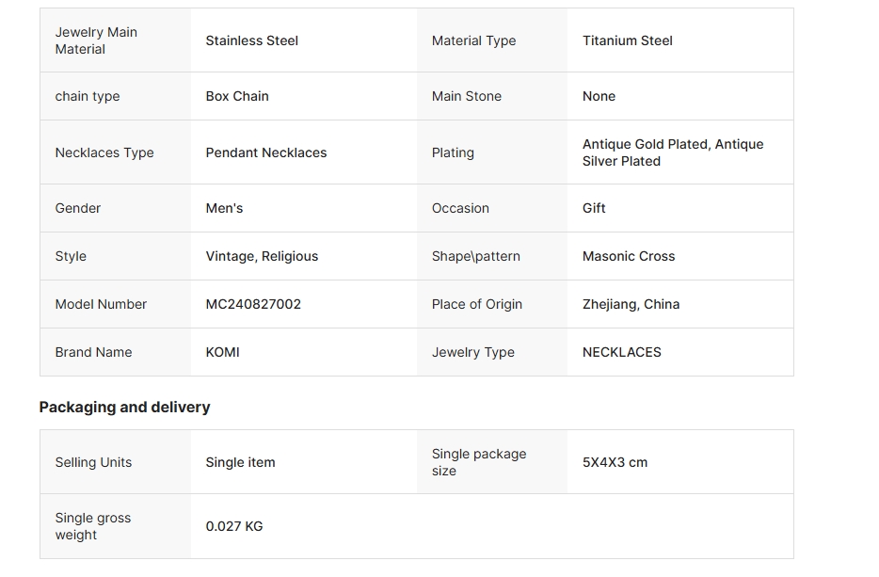Screen dimensions: 879x577
Task: Click the 'KOMI' brand name value
Action: 222,352
